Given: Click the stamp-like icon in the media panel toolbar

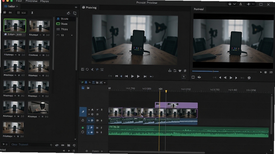Looking at the screenshot, I should coord(32,13).
